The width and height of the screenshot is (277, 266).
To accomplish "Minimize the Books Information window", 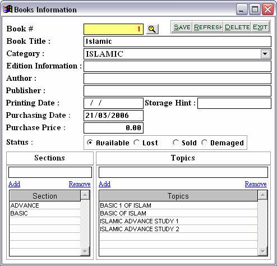I will (242, 10).
